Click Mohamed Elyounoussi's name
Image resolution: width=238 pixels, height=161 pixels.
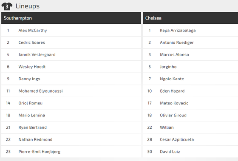pos(40,91)
